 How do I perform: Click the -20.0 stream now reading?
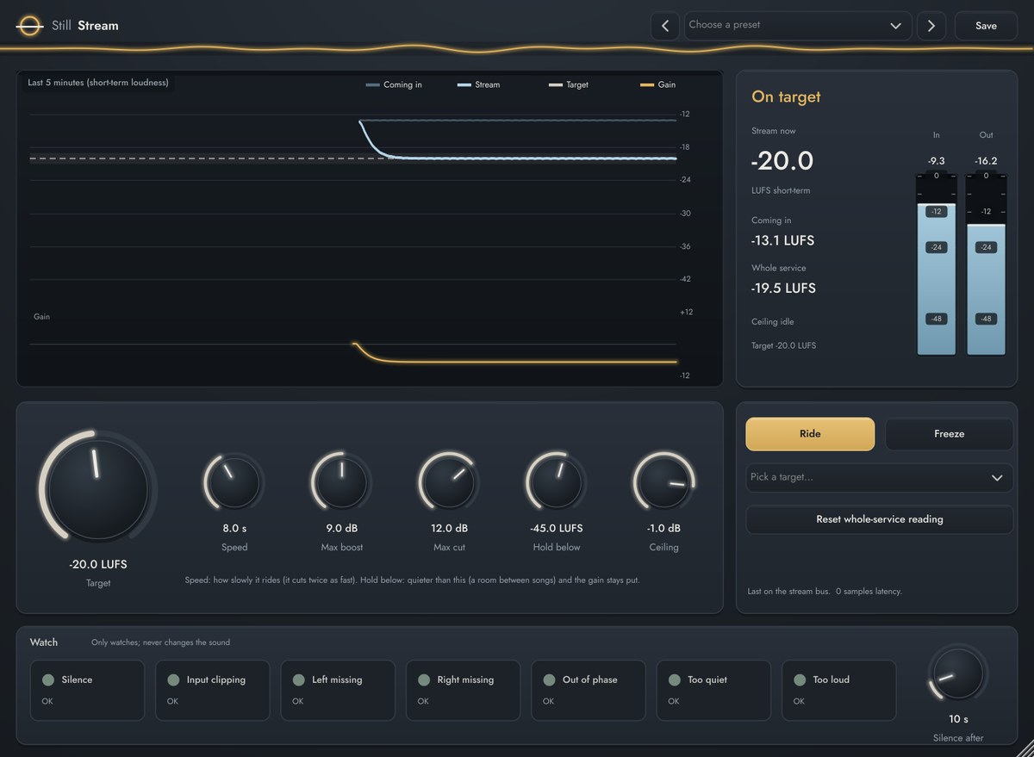pos(782,161)
